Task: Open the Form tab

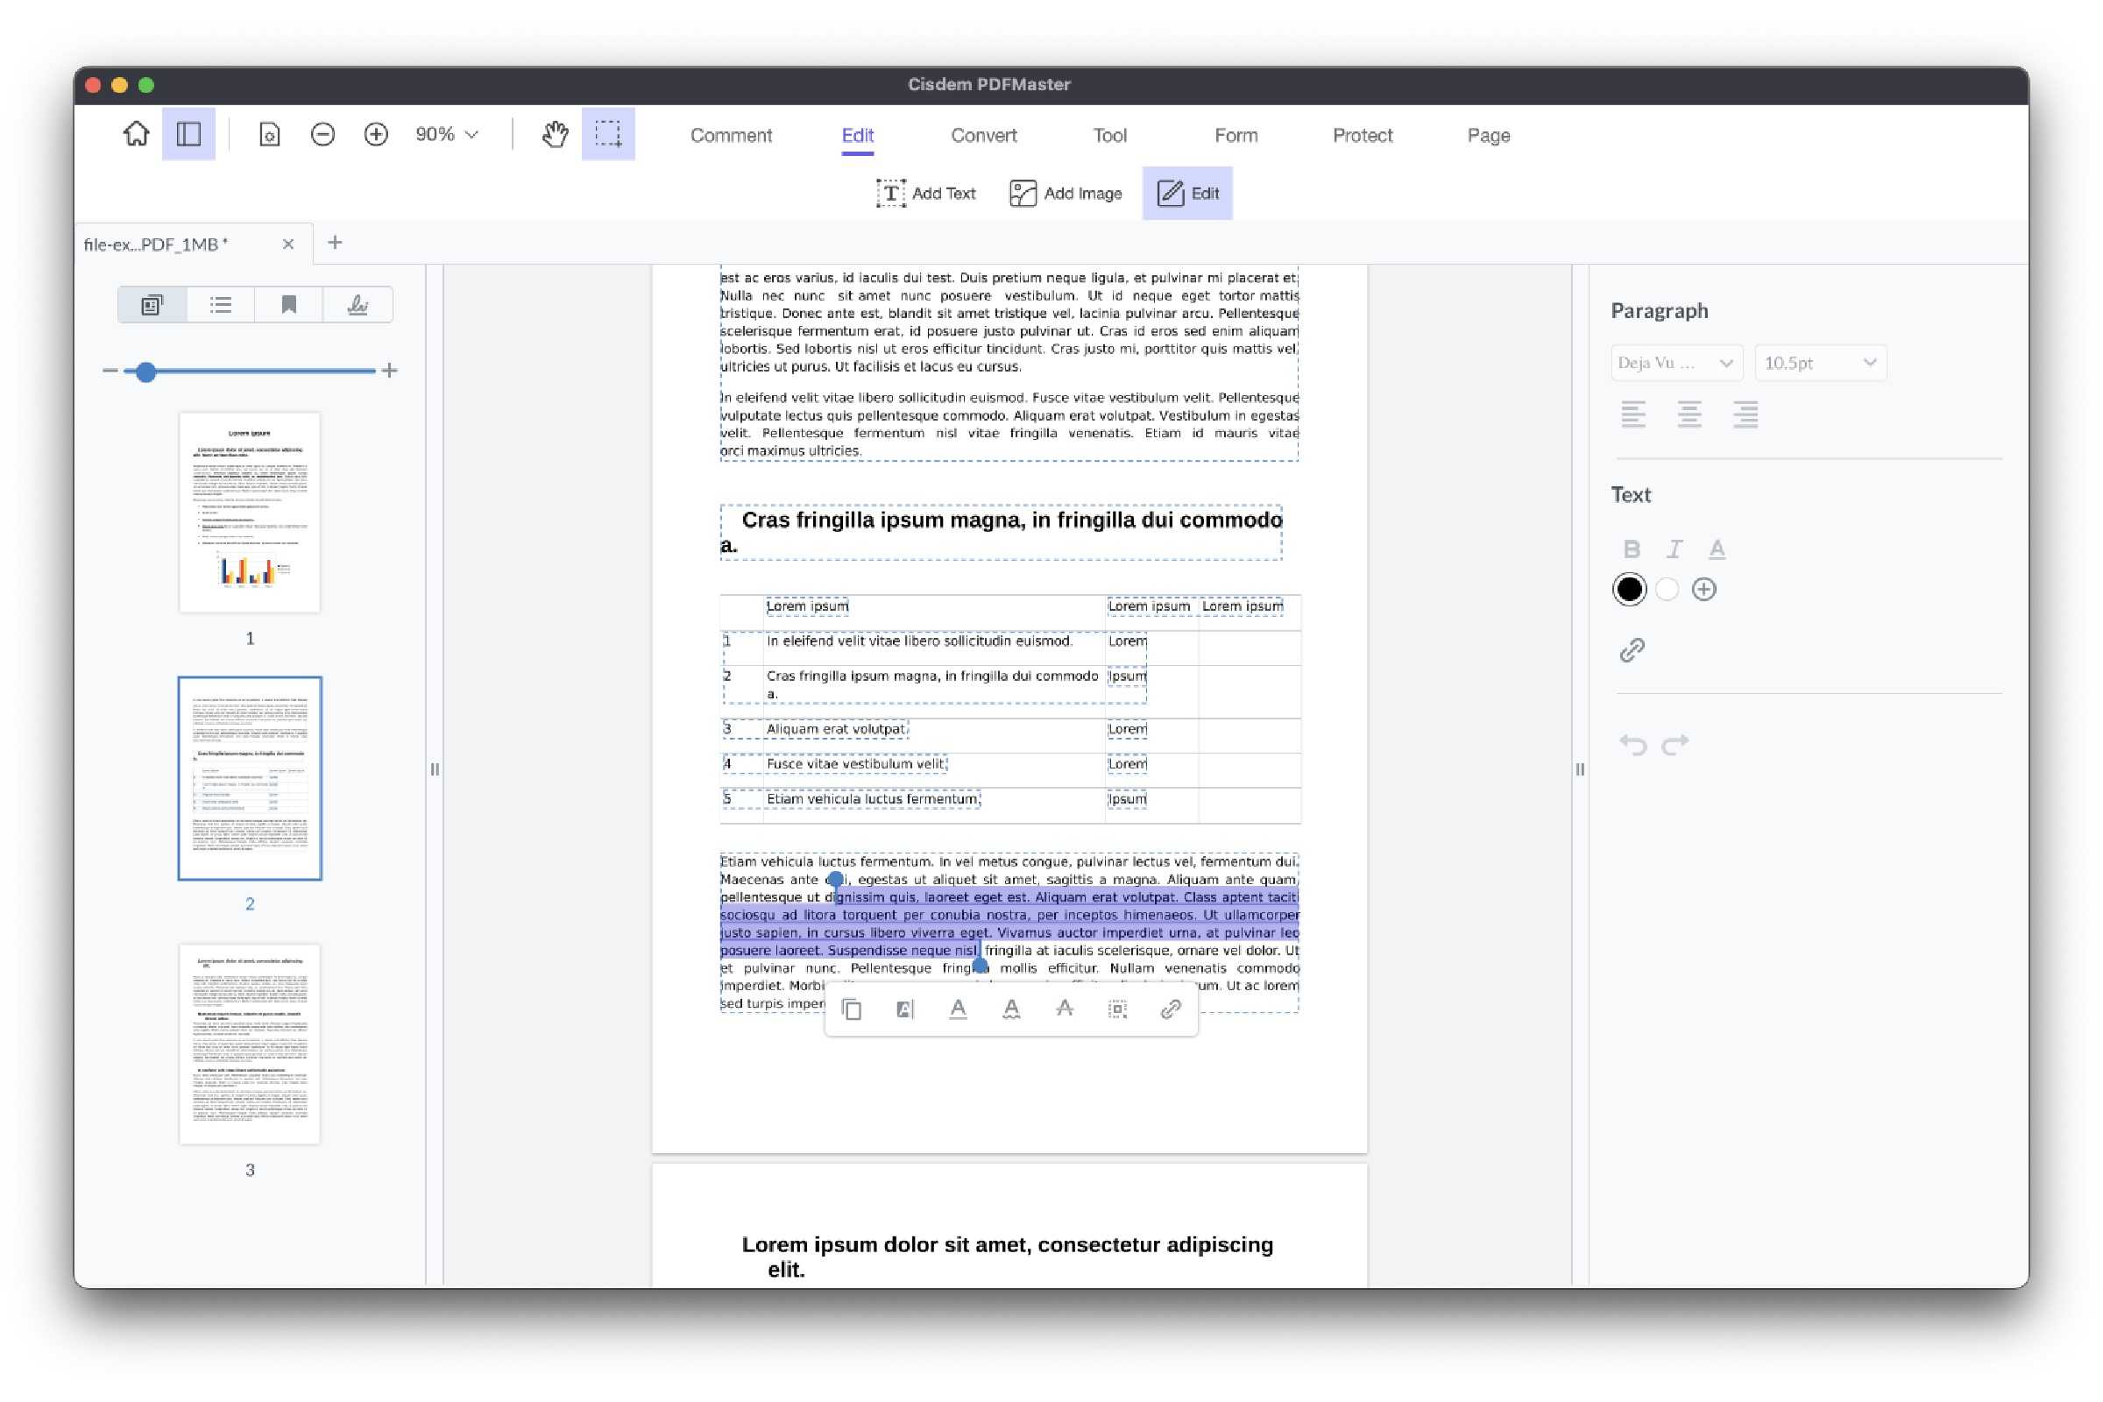Action: 1236,135
